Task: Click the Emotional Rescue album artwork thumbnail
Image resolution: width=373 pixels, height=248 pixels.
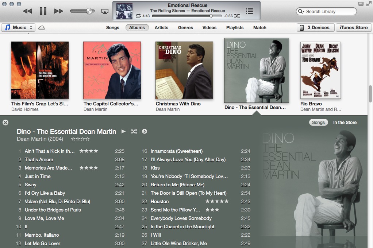Action: pyautogui.click(x=124, y=11)
